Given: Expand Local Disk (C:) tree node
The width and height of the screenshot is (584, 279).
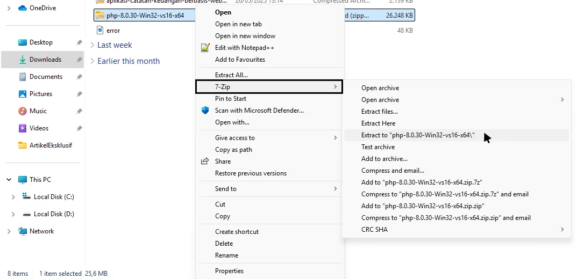Looking at the screenshot, I should click(13, 197).
